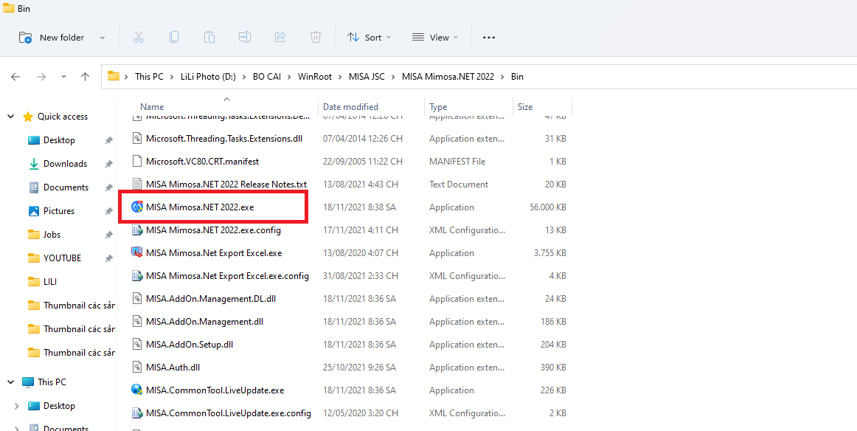
Task: Open the Sort dropdown menu
Action: pyautogui.click(x=369, y=37)
